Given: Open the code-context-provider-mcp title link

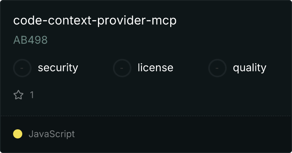Looking at the screenshot, I should (x=95, y=21).
